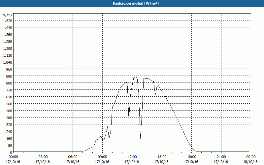
Task: Click the 960 y-axis value
Action: coord(9,69)
